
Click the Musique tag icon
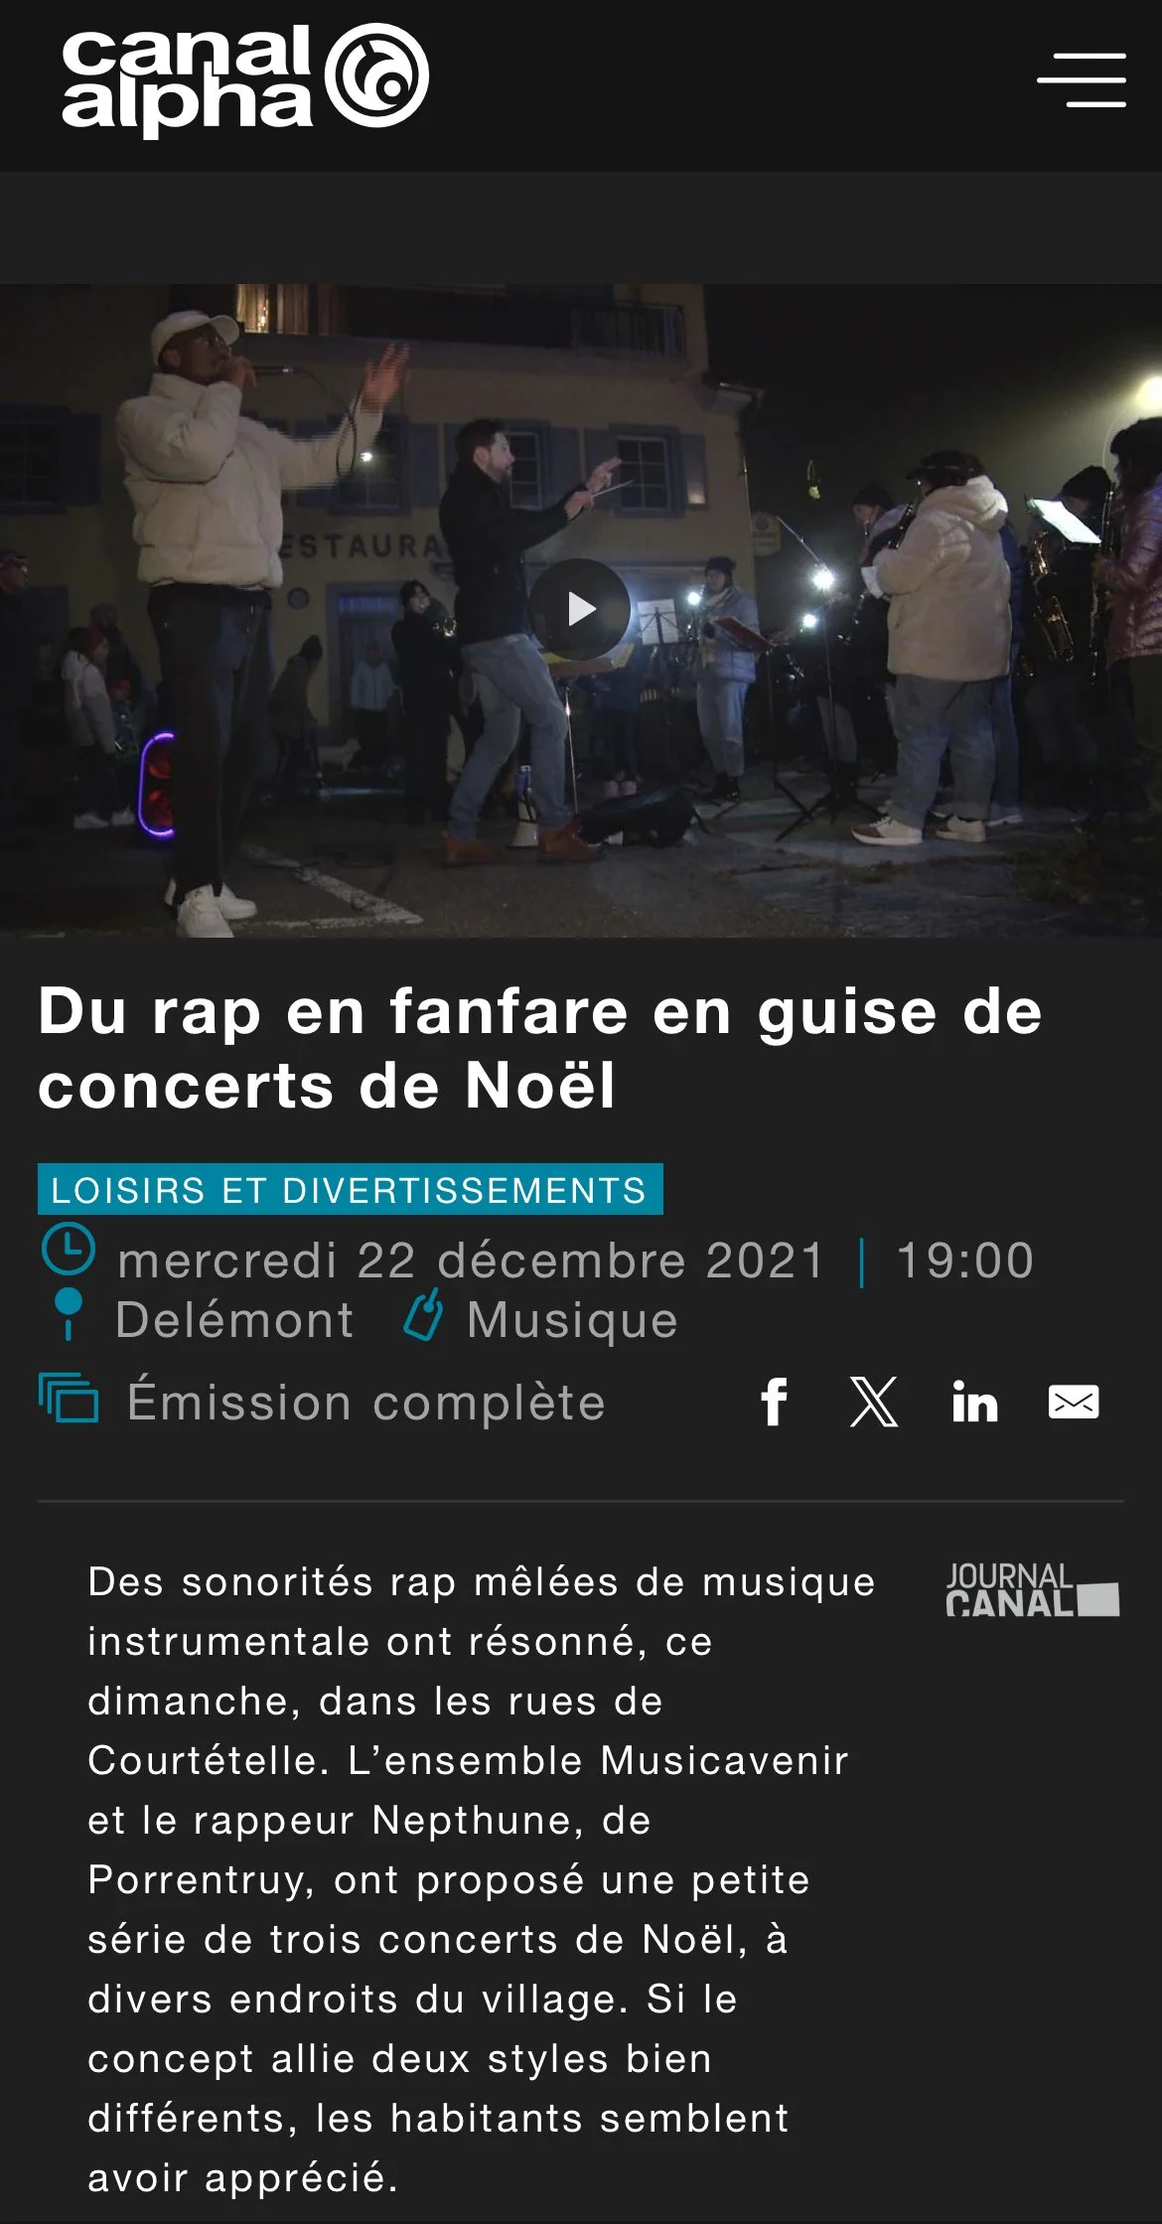[x=423, y=1315]
